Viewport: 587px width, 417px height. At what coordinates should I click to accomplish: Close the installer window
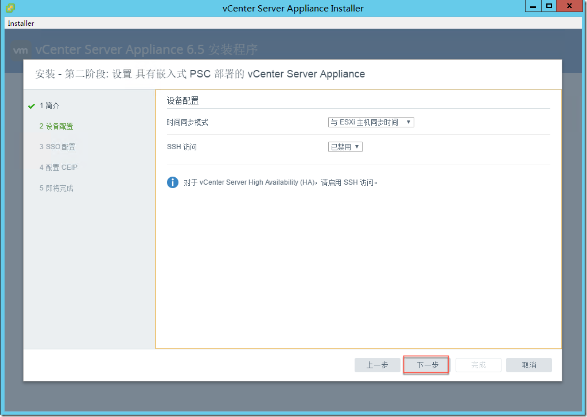coord(569,6)
